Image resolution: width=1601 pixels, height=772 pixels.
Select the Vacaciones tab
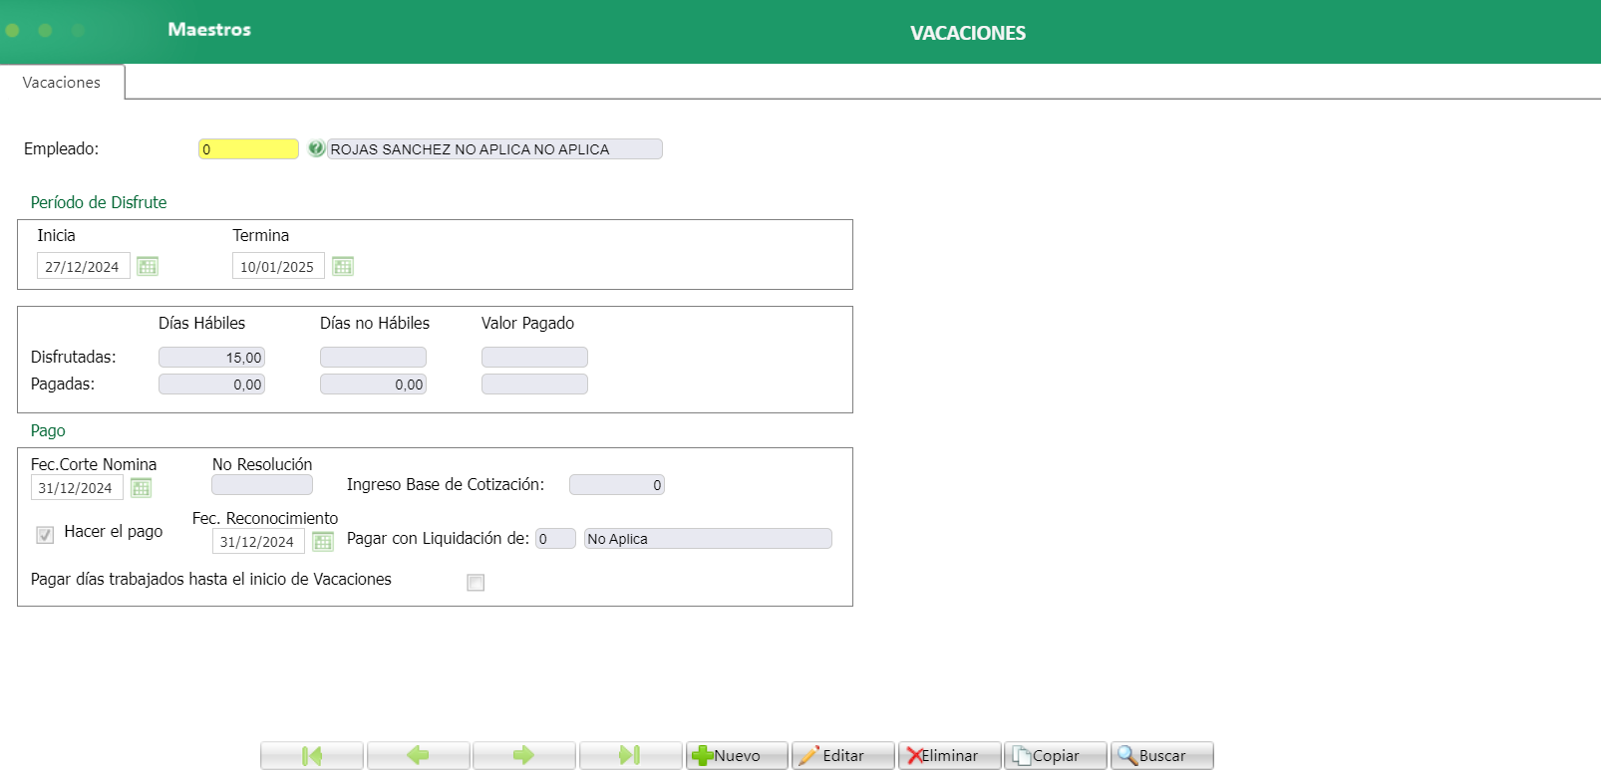(62, 82)
